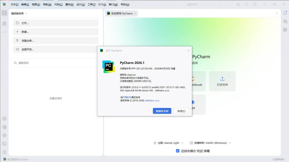Viewport: 289px width, 162px height.
Task: Close the 欢迎使用 PyCharm tab
Action: click(x=135, y=13)
